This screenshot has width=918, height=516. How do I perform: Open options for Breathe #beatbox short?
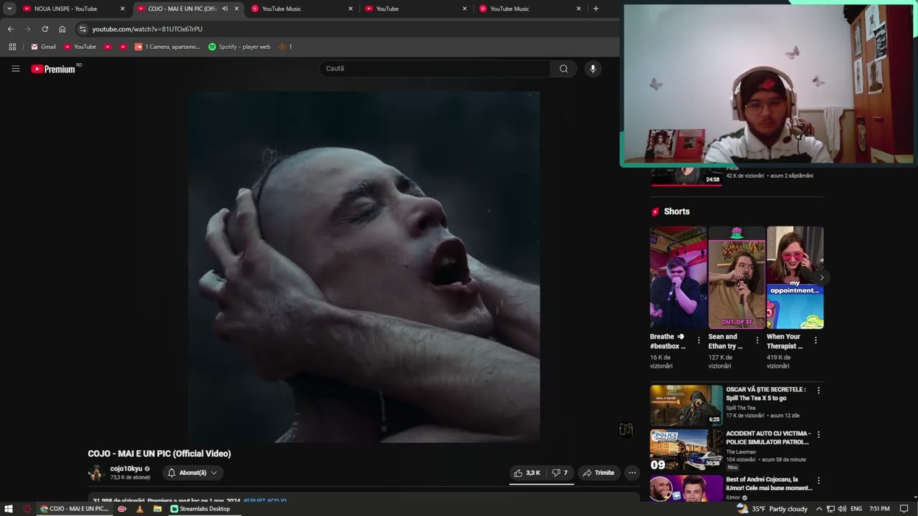(699, 340)
